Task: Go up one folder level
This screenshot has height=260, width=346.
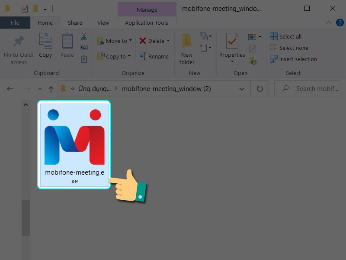Action: pyautogui.click(x=51, y=89)
